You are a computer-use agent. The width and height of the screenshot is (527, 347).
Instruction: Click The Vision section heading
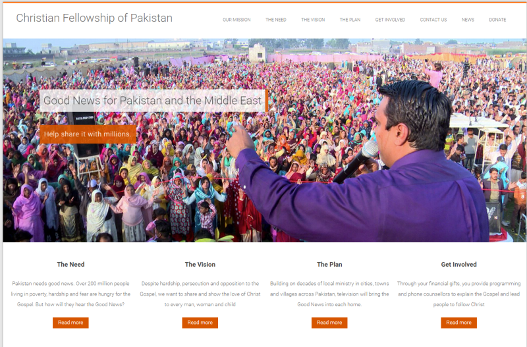pyautogui.click(x=200, y=264)
